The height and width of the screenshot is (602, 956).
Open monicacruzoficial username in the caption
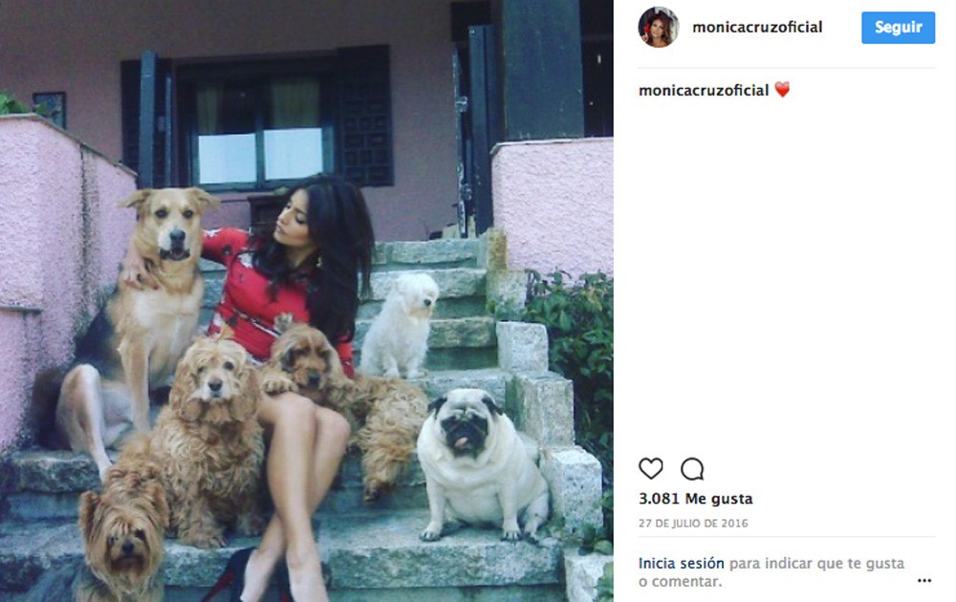pyautogui.click(x=703, y=90)
